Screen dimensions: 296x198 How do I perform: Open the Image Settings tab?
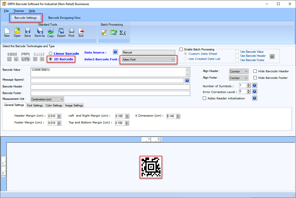(74, 105)
